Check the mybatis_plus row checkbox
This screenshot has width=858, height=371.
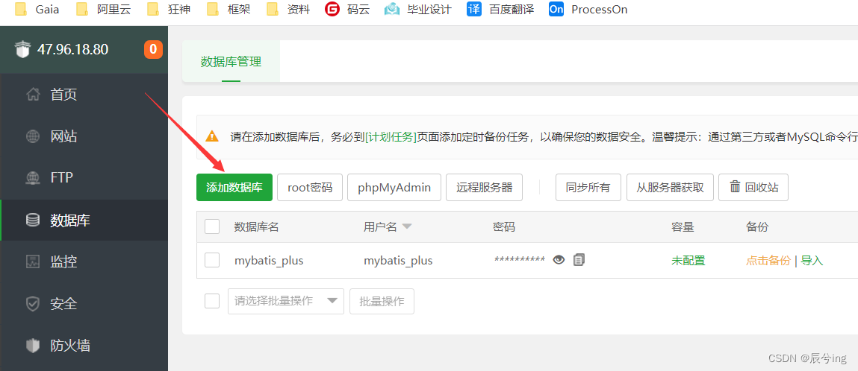tap(212, 260)
